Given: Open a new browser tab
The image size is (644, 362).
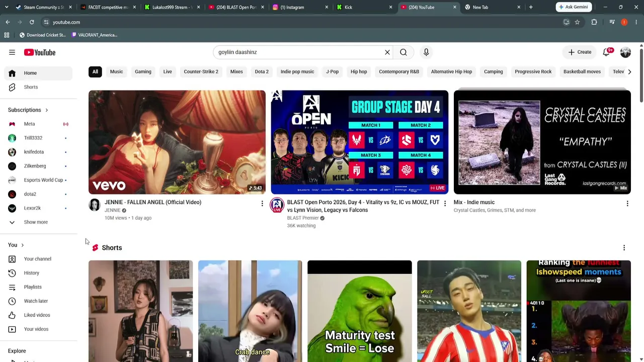Looking at the screenshot, I should pos(531,7).
